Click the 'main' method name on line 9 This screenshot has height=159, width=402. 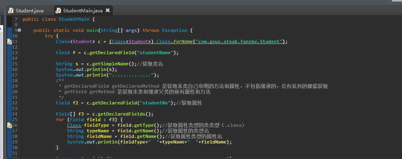[92, 30]
